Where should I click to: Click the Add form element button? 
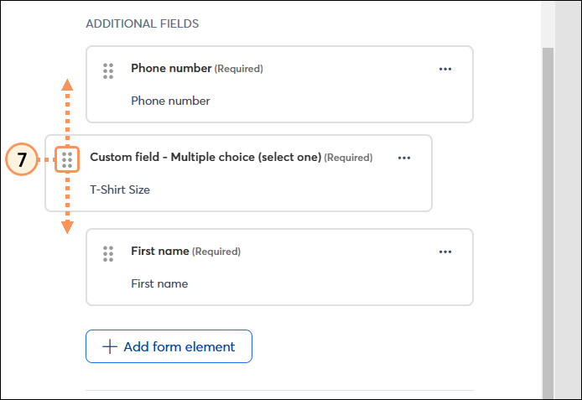point(169,346)
